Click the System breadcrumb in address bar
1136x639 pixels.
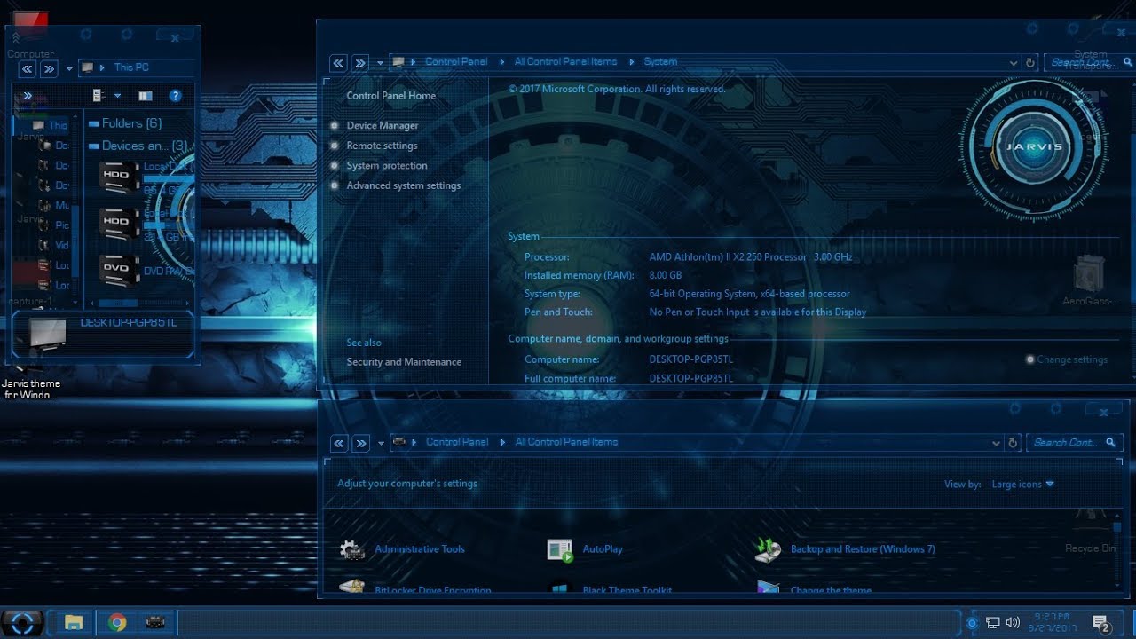click(660, 62)
